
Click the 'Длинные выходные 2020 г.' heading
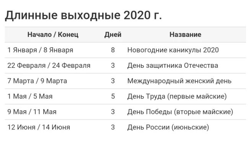(83, 16)
